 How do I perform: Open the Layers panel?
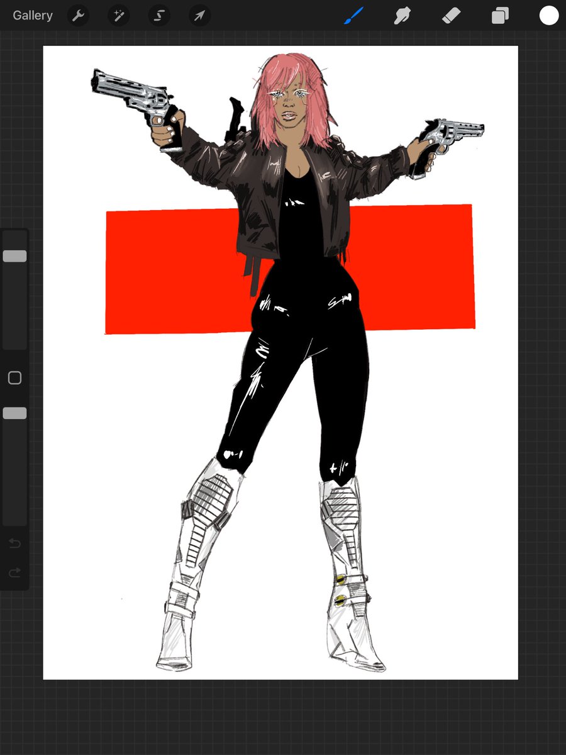click(x=500, y=16)
